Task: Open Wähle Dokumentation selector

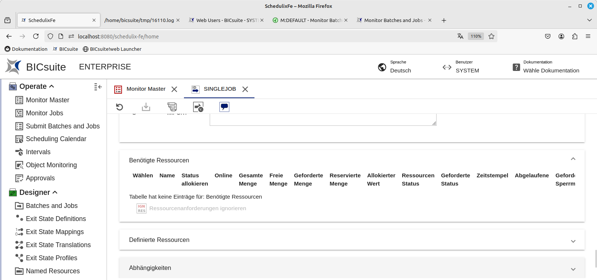Action: tap(551, 71)
